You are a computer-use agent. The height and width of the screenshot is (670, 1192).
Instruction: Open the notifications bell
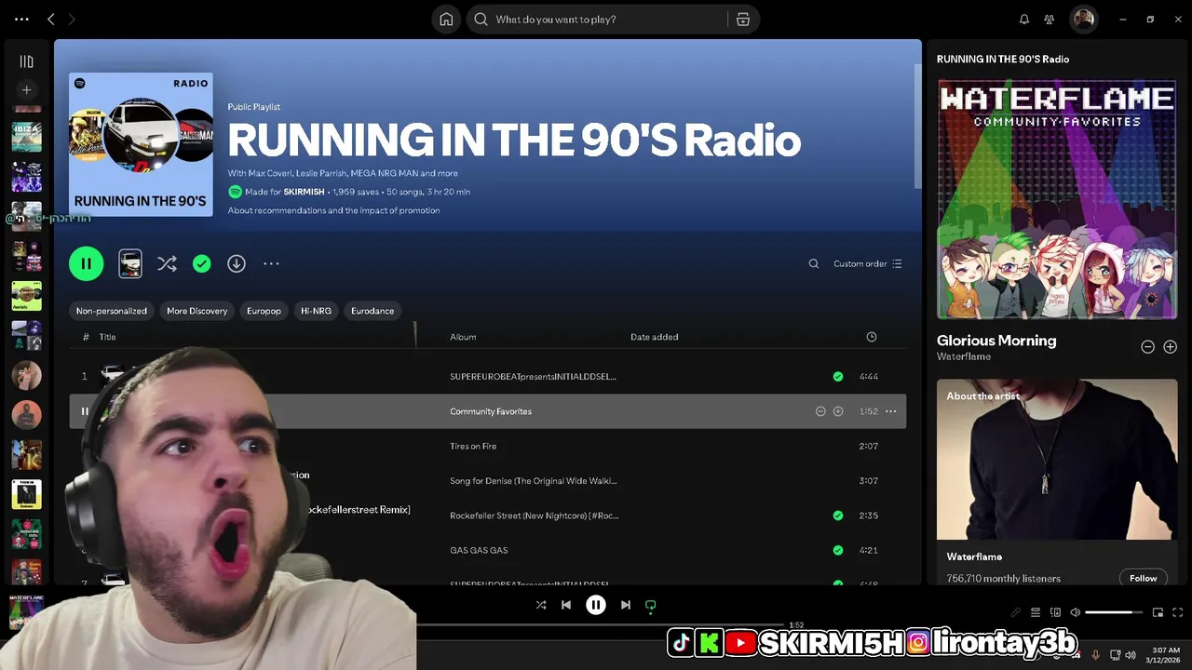(x=1024, y=20)
